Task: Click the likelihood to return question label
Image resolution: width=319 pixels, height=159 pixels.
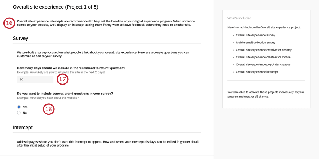Action: point(71,68)
